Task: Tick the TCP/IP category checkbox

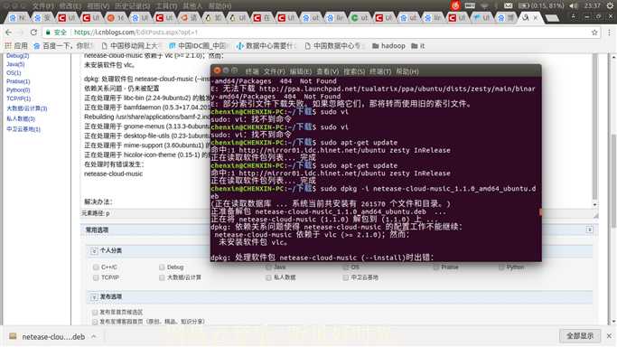Action: click(96, 277)
